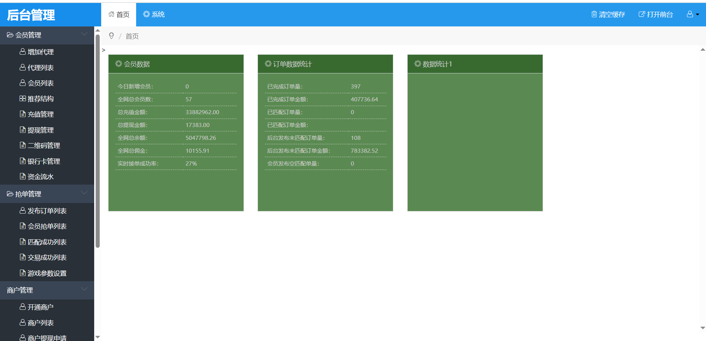
Task: Collapse the 会员管理 sidebar section
Action: pyautogui.click(x=84, y=35)
